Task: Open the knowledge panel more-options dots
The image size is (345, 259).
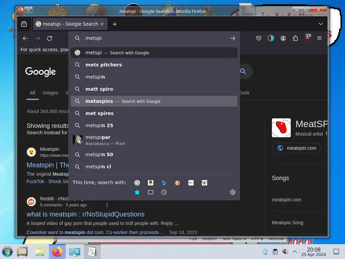Action: pyautogui.click(x=326, y=134)
